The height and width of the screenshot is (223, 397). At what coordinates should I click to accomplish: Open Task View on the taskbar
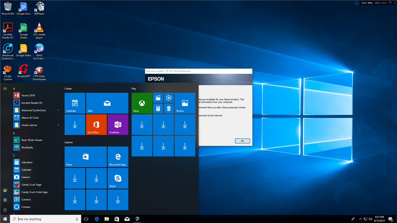pyautogui.click(x=86, y=219)
